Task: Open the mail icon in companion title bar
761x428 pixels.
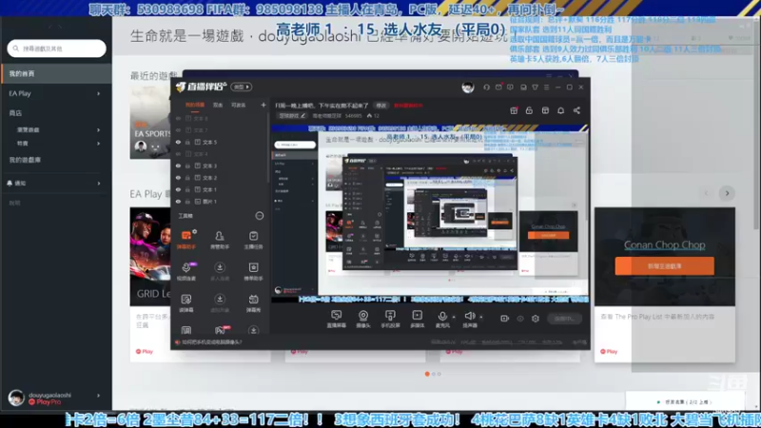Action: (498, 88)
